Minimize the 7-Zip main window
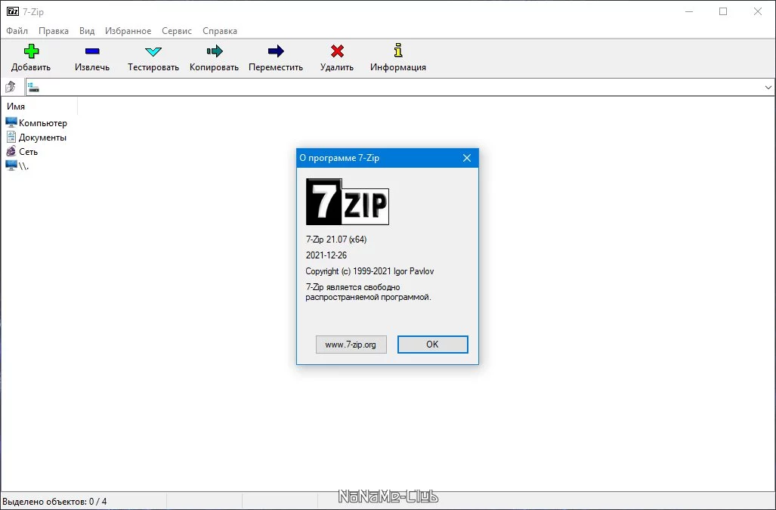 click(689, 11)
